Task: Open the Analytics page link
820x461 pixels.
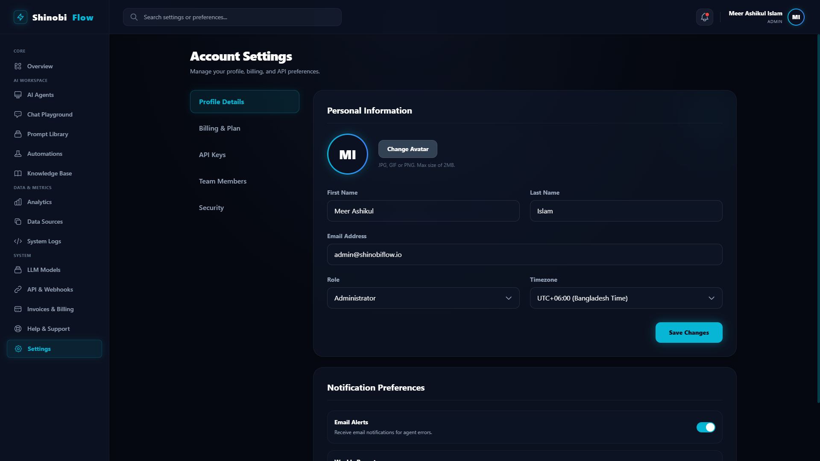Action: (54, 202)
